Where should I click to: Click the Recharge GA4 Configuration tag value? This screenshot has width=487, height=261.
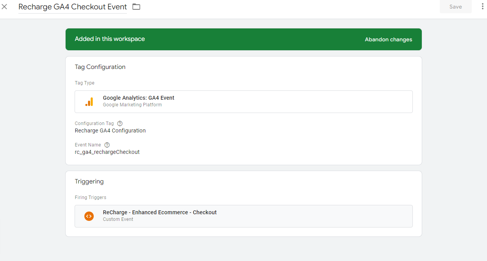[110, 130]
